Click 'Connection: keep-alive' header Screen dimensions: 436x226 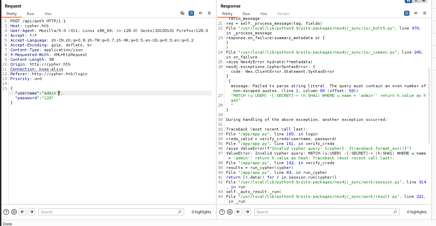pyautogui.click(x=37, y=69)
